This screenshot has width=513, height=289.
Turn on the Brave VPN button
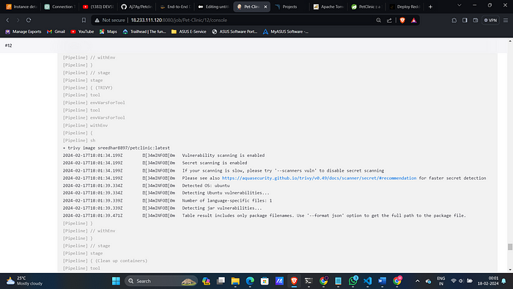tap(490, 20)
